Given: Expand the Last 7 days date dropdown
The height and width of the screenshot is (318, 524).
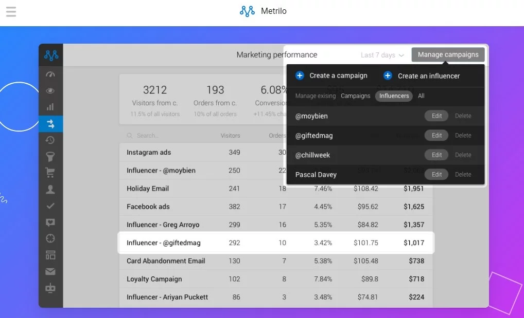Looking at the screenshot, I should (x=382, y=55).
